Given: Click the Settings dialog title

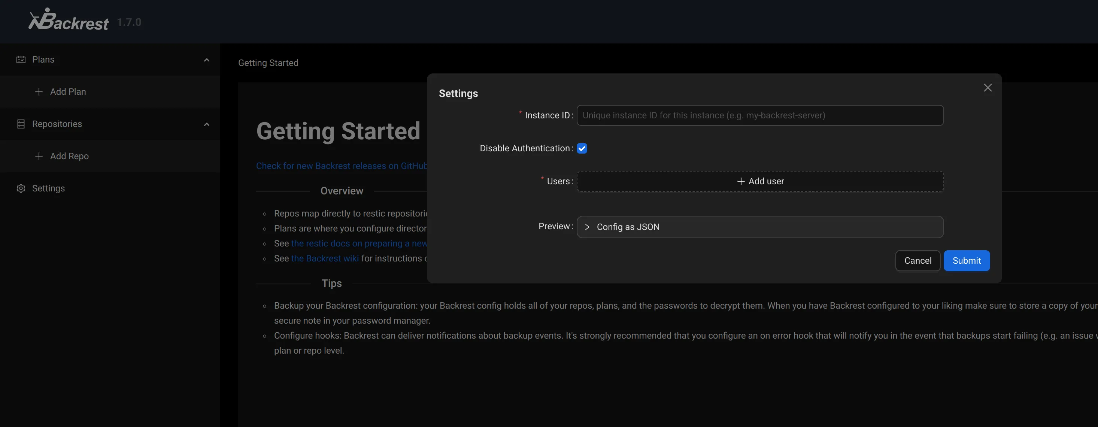Looking at the screenshot, I should (x=458, y=93).
